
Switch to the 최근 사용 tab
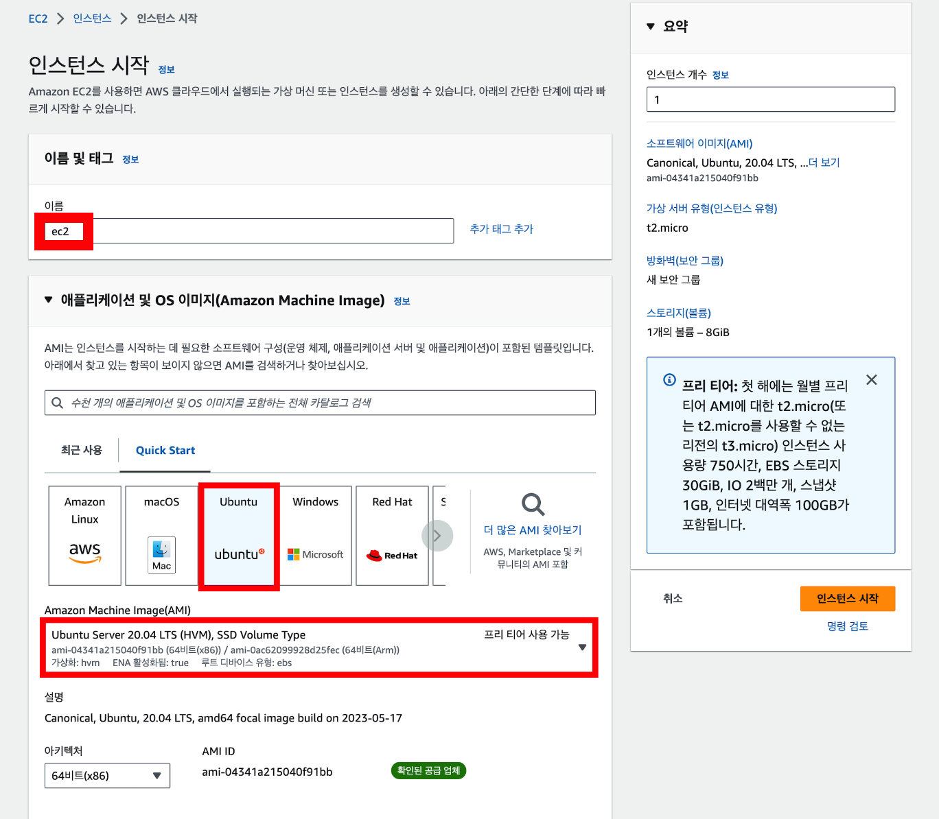coord(82,450)
